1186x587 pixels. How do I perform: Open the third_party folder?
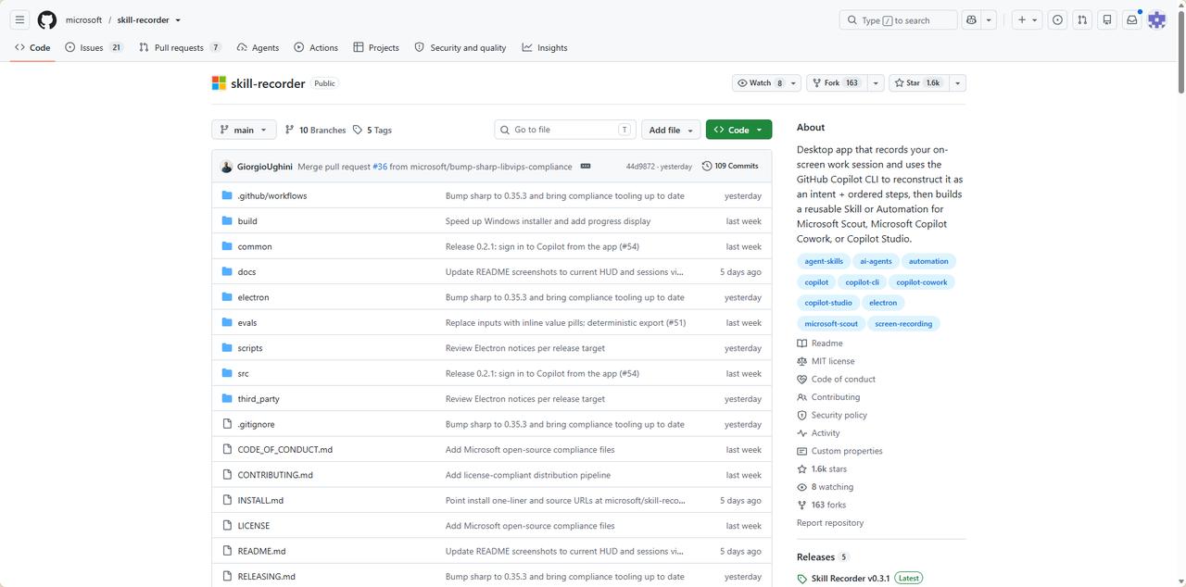click(x=259, y=399)
